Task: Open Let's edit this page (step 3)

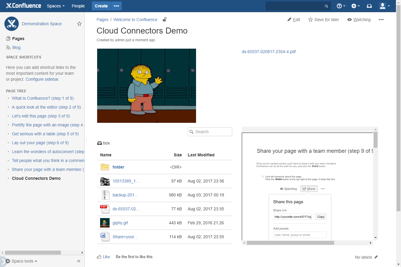Action: tap(41, 116)
